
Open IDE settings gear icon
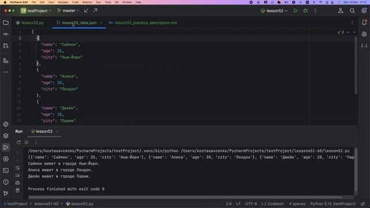(x=364, y=10)
